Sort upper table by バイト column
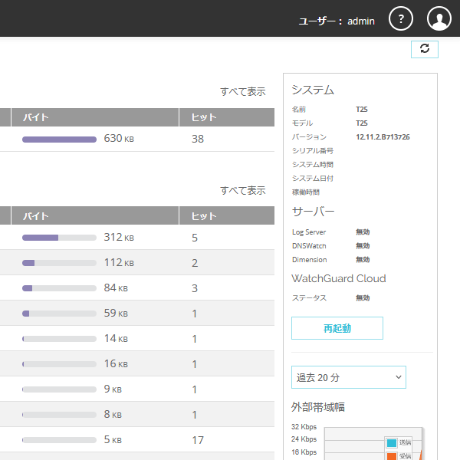 tap(95, 117)
